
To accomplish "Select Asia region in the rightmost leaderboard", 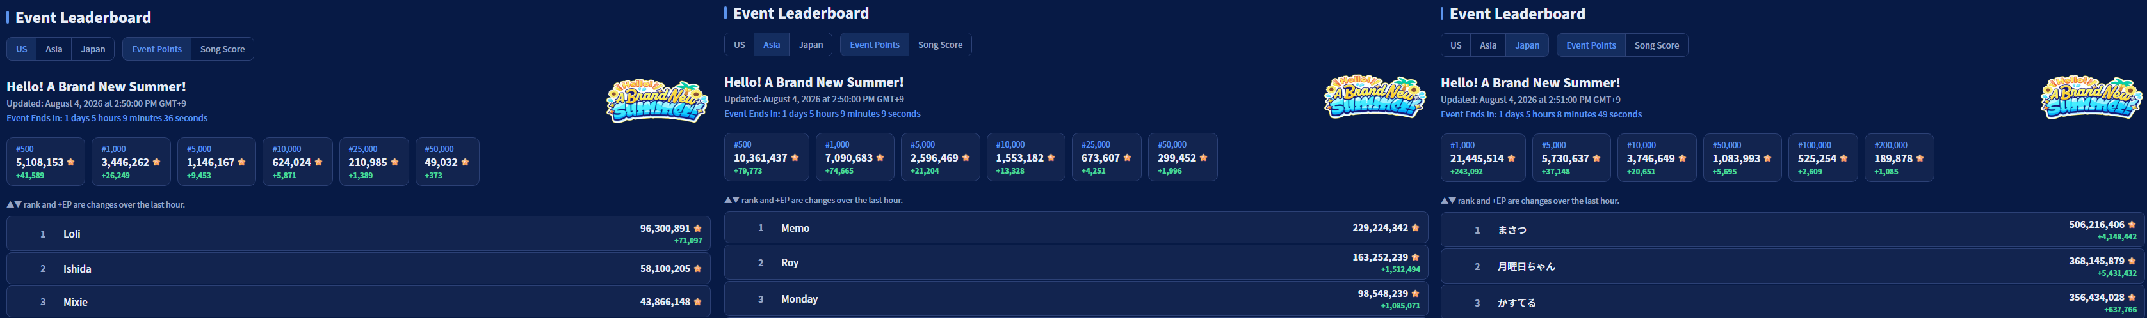I will [1487, 46].
